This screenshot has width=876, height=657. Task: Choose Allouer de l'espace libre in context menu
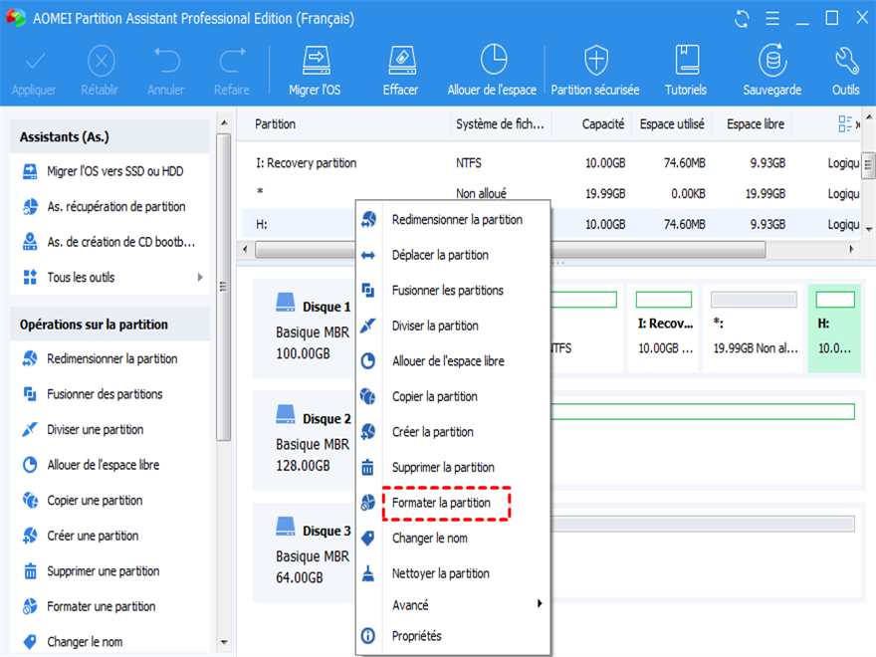[453, 361]
